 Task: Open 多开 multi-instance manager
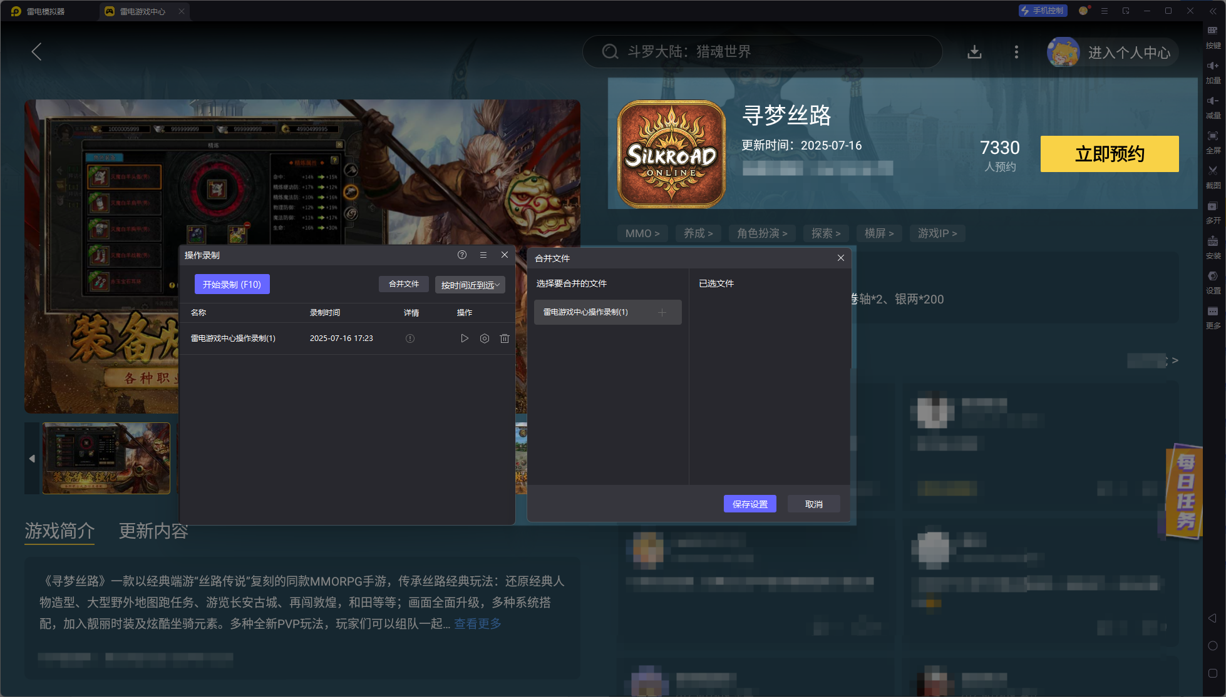1213,212
